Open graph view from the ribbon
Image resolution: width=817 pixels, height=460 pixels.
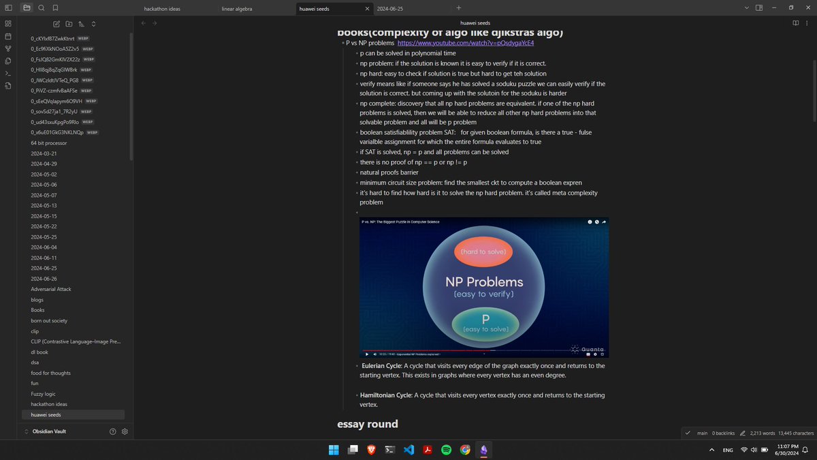click(x=8, y=48)
